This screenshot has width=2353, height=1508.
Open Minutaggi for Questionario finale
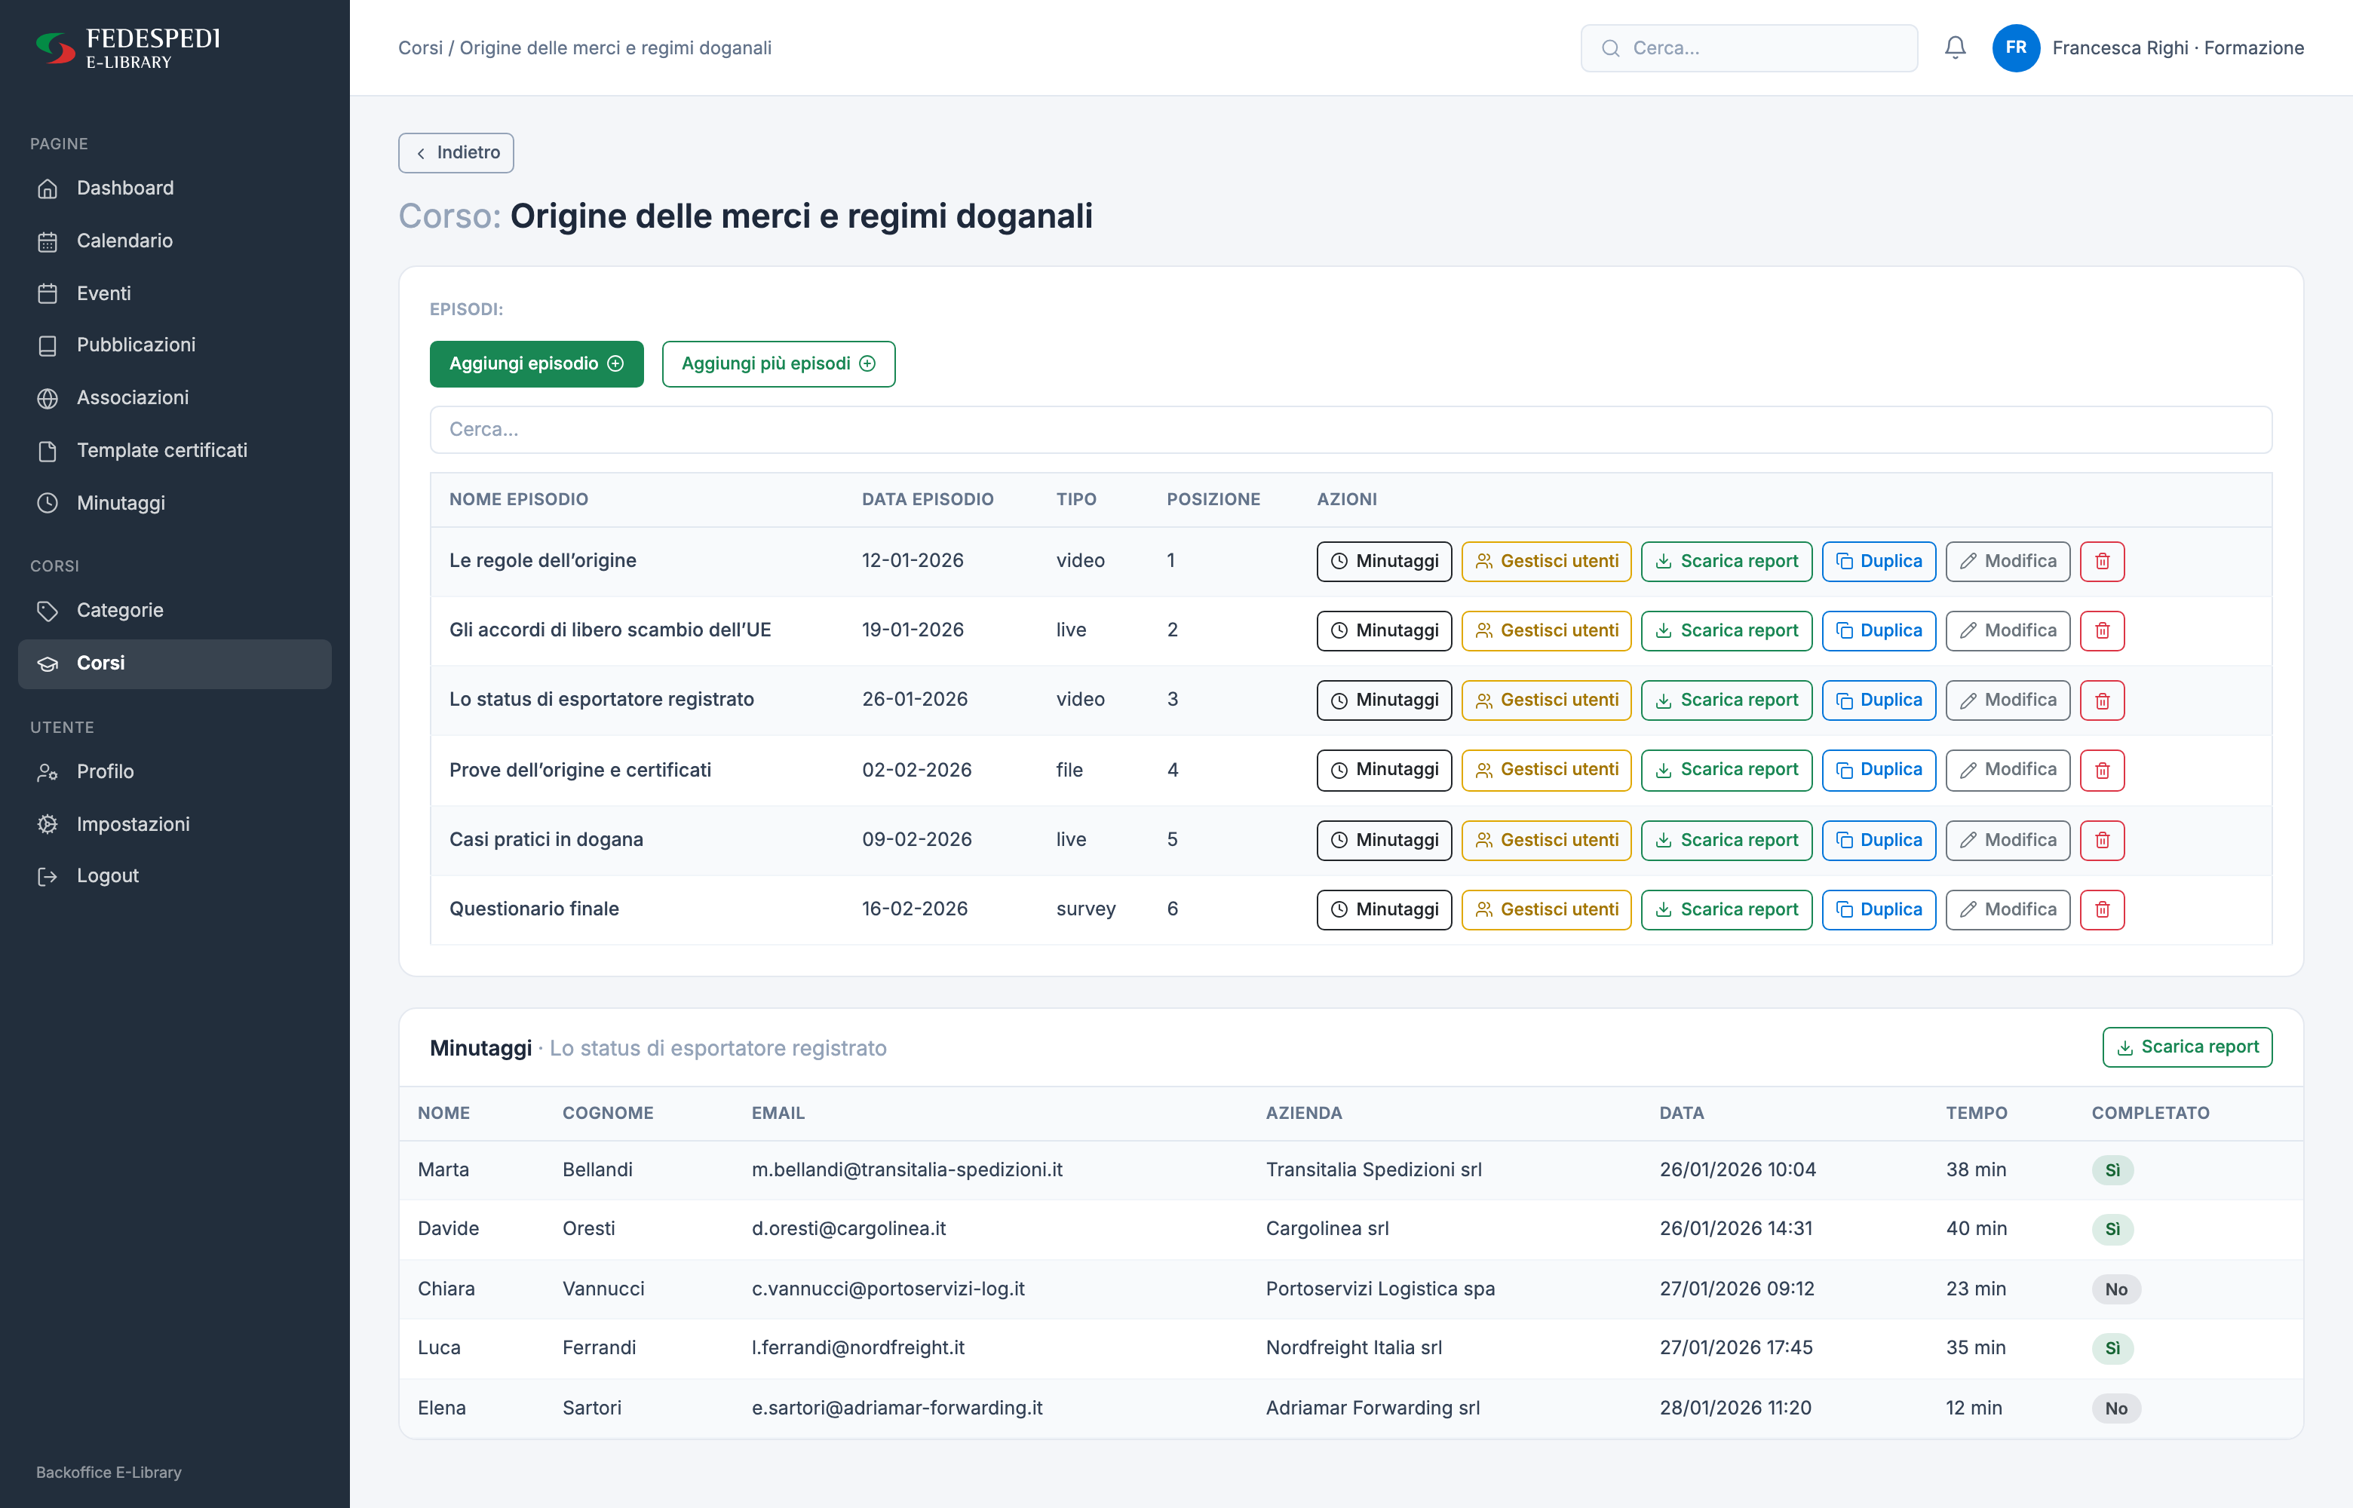tap(1384, 909)
